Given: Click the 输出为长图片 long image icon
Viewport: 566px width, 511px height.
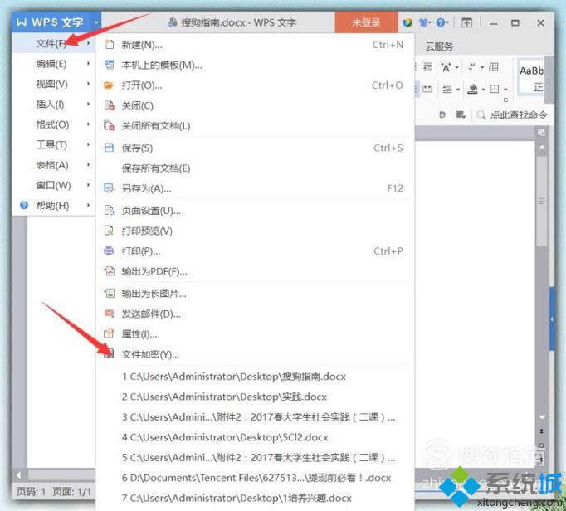Looking at the screenshot, I should [109, 294].
